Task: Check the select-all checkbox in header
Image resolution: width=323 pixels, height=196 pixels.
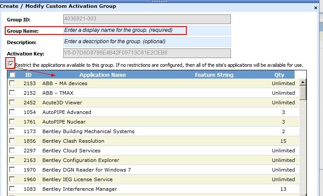Action: coord(12,75)
